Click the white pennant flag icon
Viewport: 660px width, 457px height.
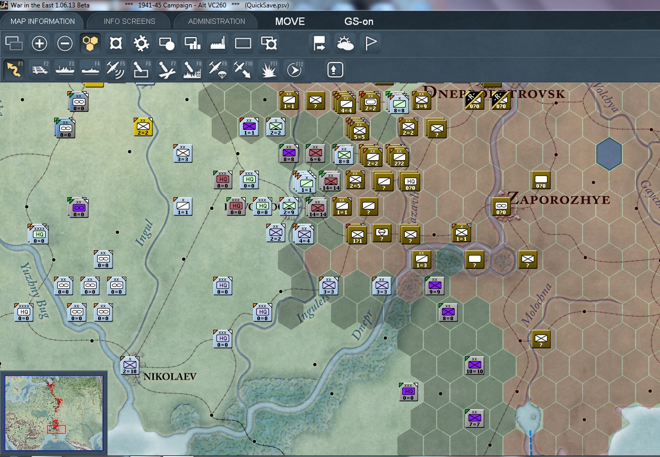pos(371,43)
